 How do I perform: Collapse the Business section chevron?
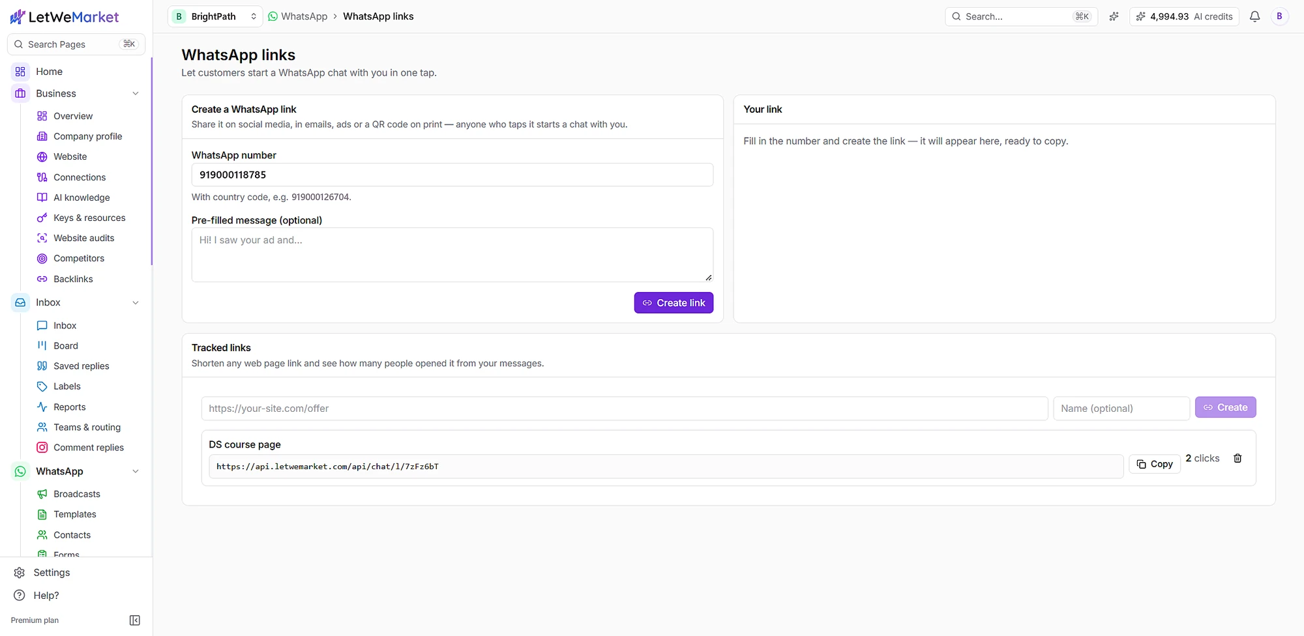136,94
